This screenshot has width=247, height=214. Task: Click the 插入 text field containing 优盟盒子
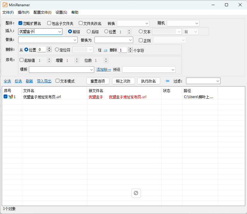(38, 32)
